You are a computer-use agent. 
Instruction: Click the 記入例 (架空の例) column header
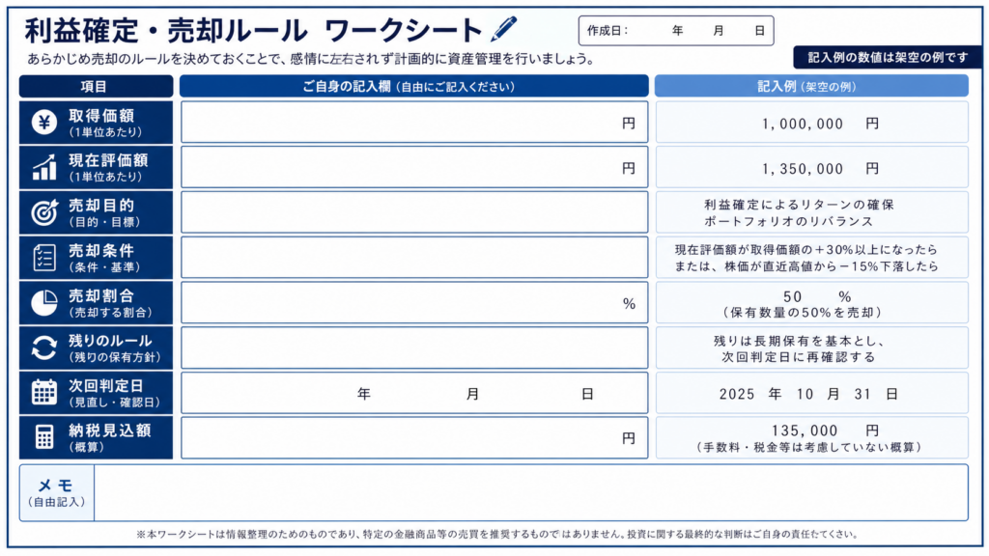pos(811,86)
